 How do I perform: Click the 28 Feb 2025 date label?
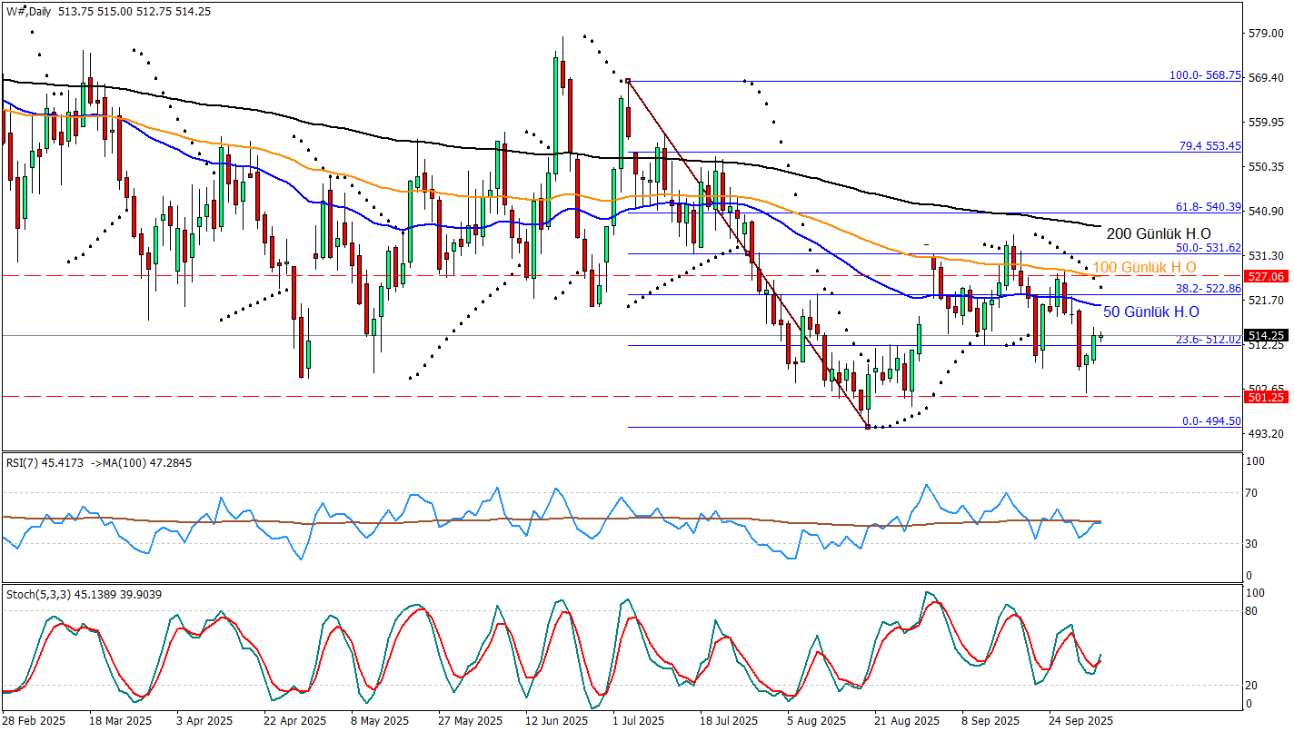(x=35, y=721)
